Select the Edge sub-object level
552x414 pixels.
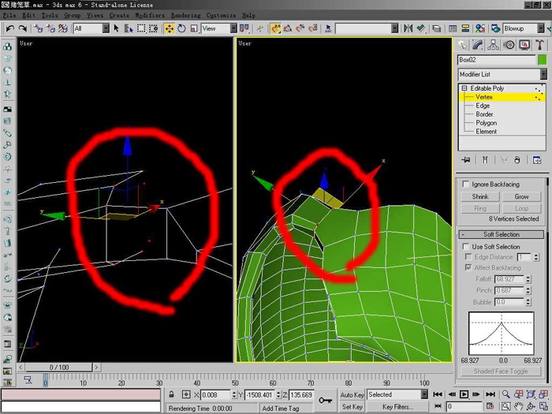coord(483,106)
